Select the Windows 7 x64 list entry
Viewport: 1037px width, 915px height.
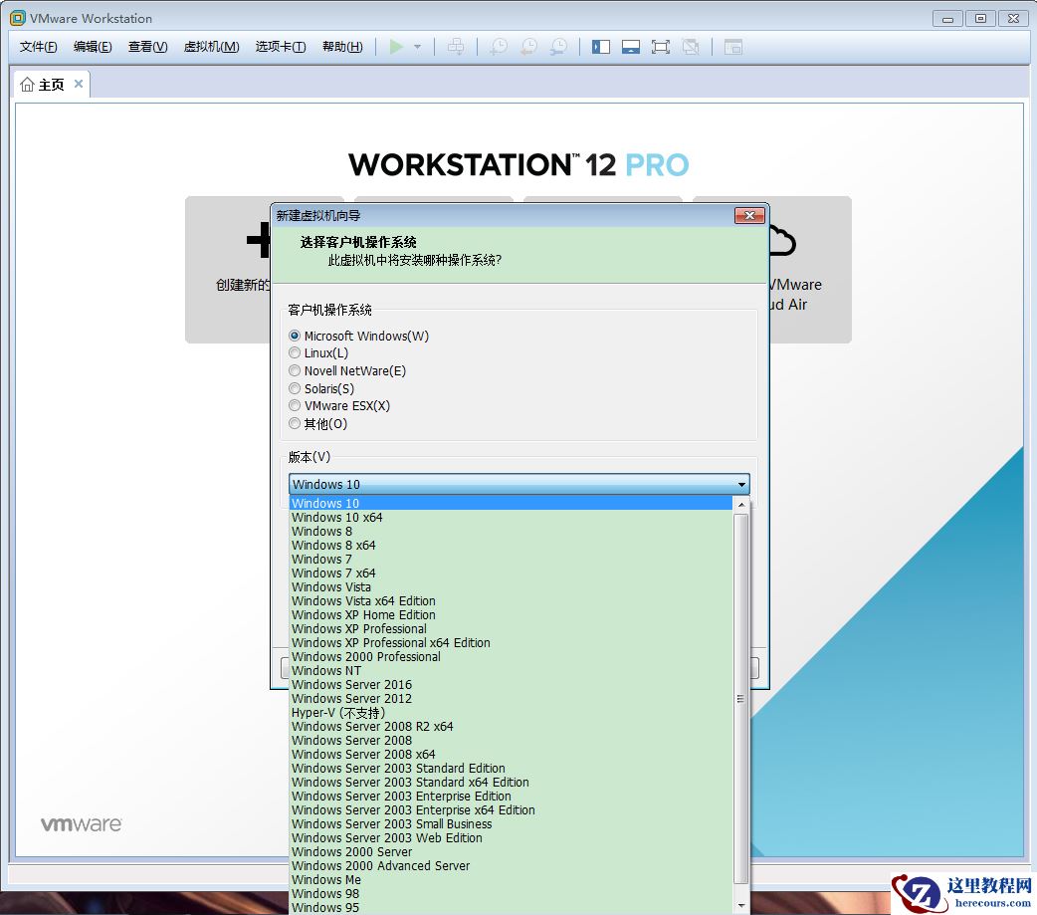(x=332, y=572)
